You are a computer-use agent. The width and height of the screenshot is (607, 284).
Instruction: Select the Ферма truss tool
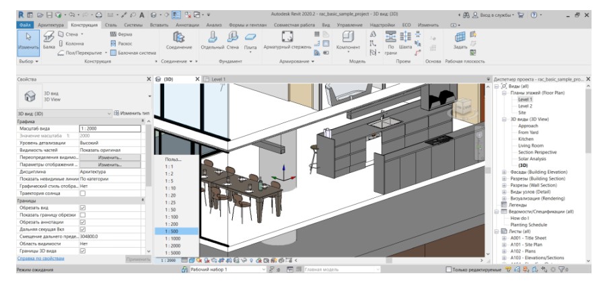[121, 34]
